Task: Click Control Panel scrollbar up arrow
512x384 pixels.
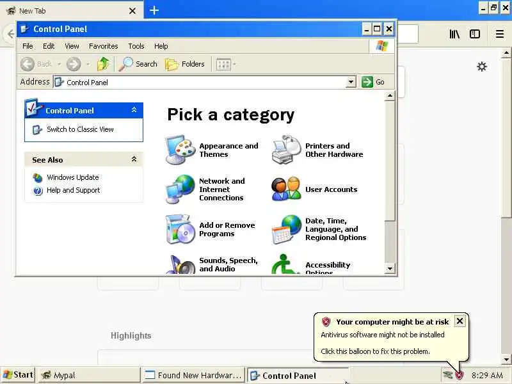Action: coord(390,95)
